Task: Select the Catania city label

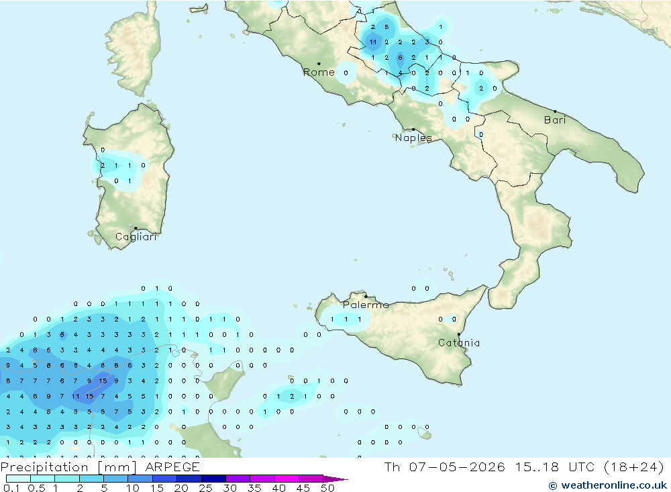Action: click(459, 343)
